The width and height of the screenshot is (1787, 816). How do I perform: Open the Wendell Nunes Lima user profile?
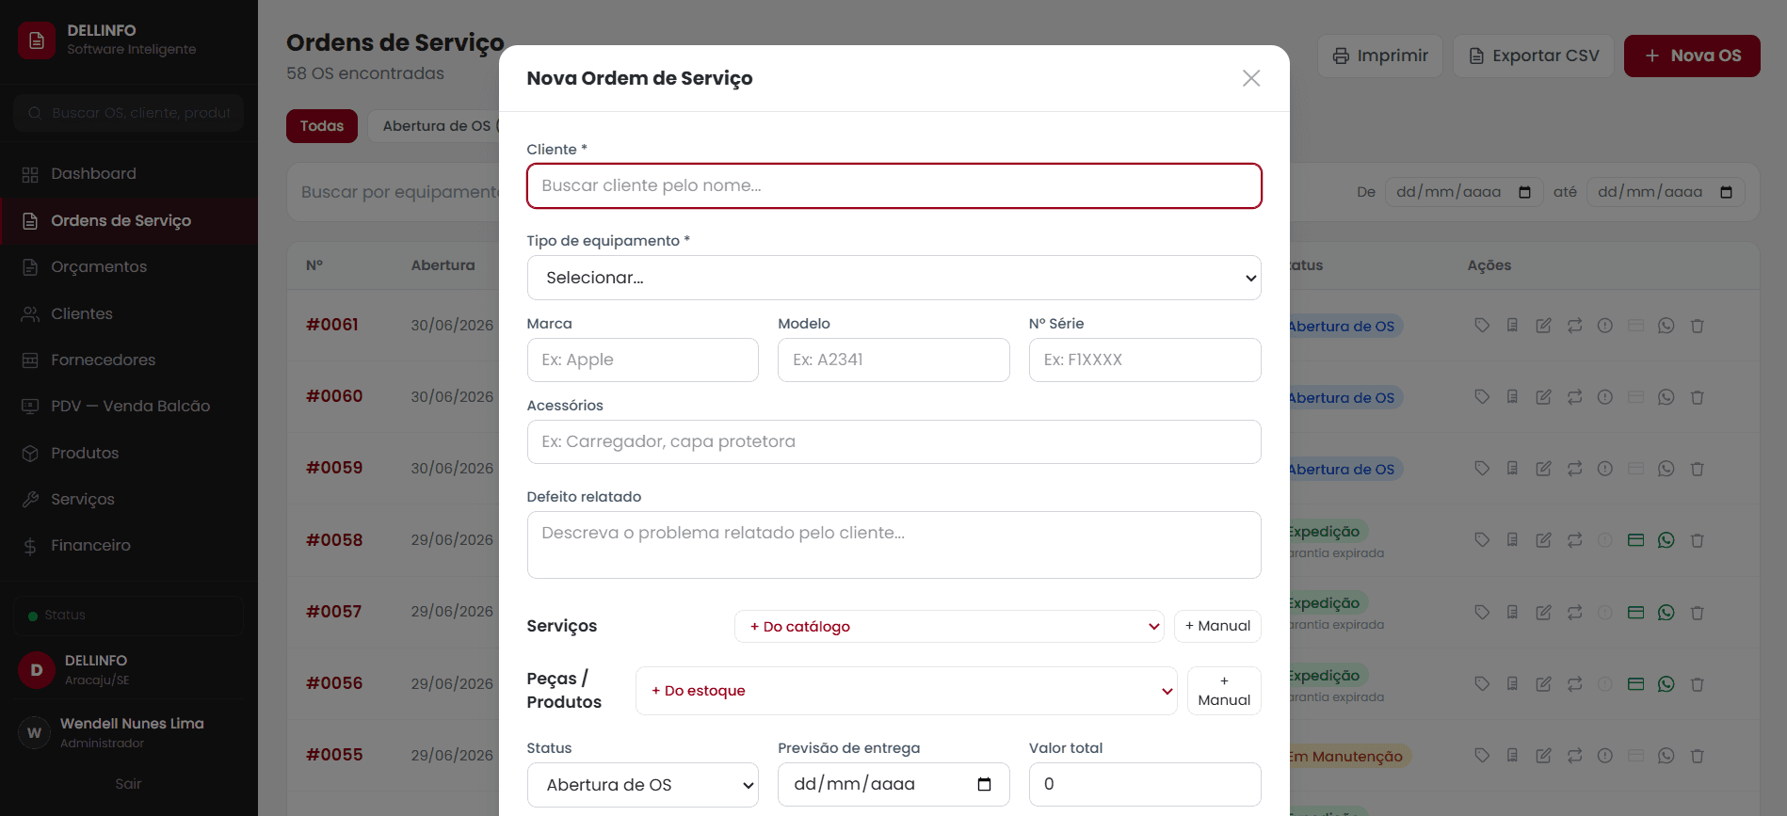point(129,732)
